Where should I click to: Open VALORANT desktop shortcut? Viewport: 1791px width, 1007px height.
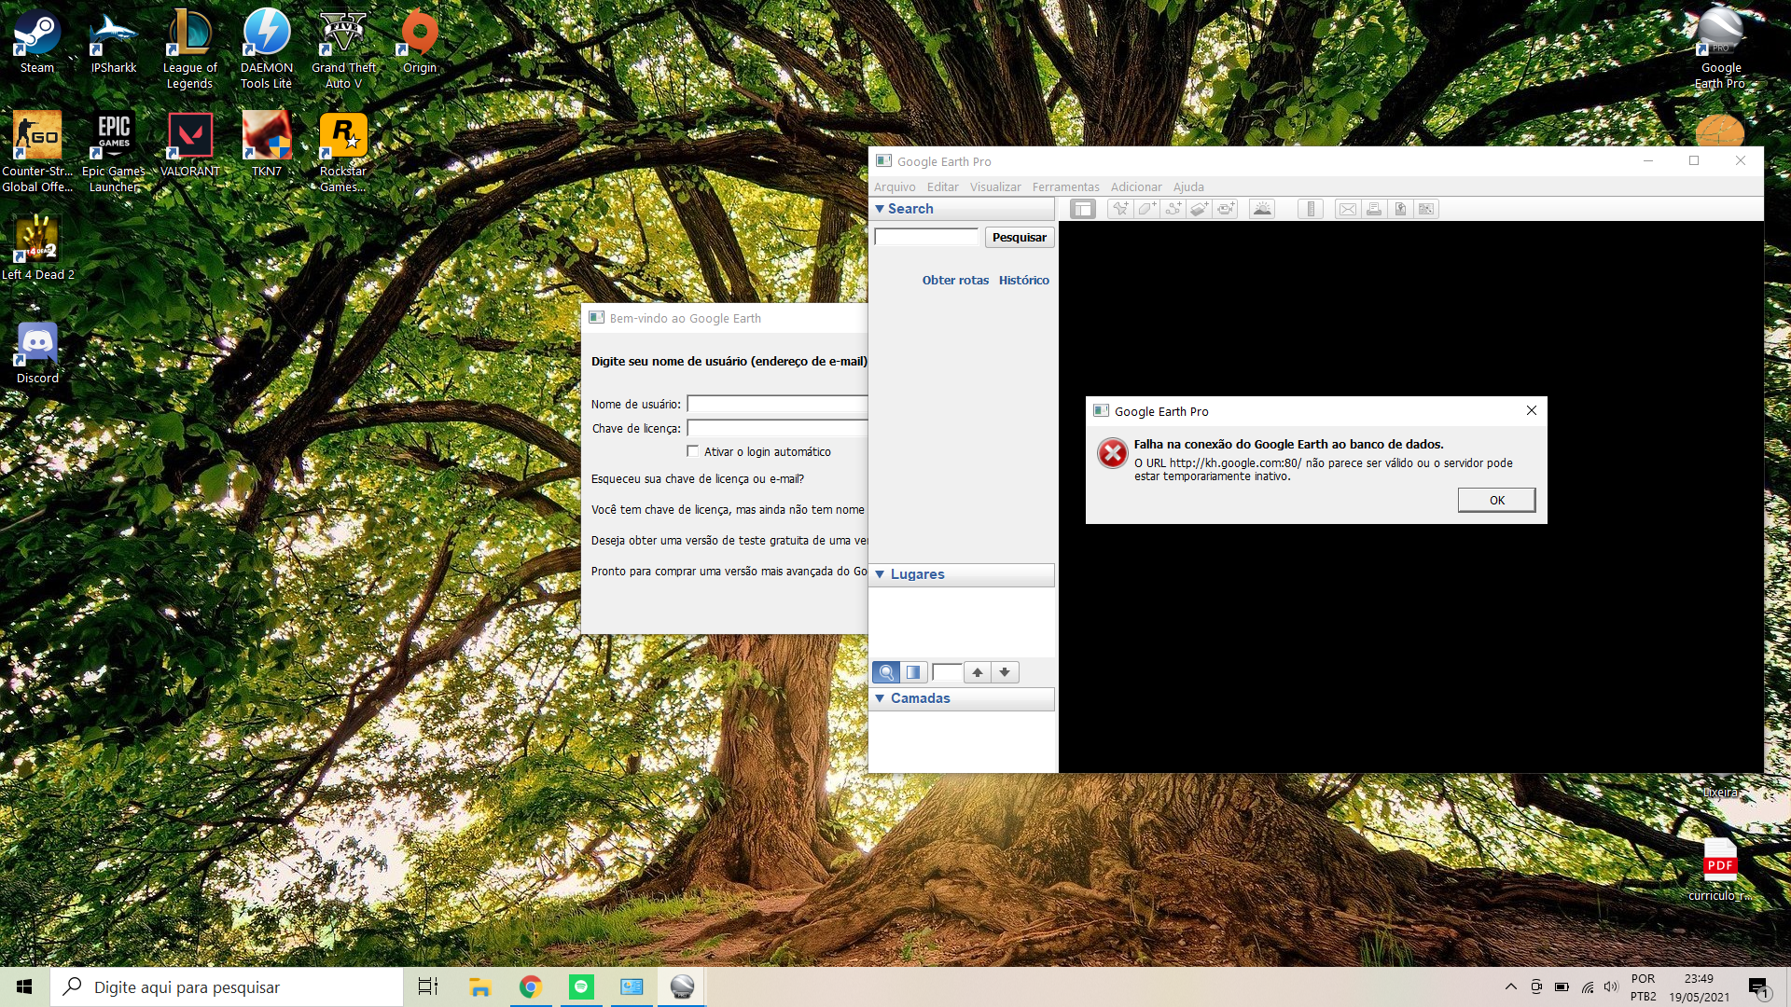190,145
